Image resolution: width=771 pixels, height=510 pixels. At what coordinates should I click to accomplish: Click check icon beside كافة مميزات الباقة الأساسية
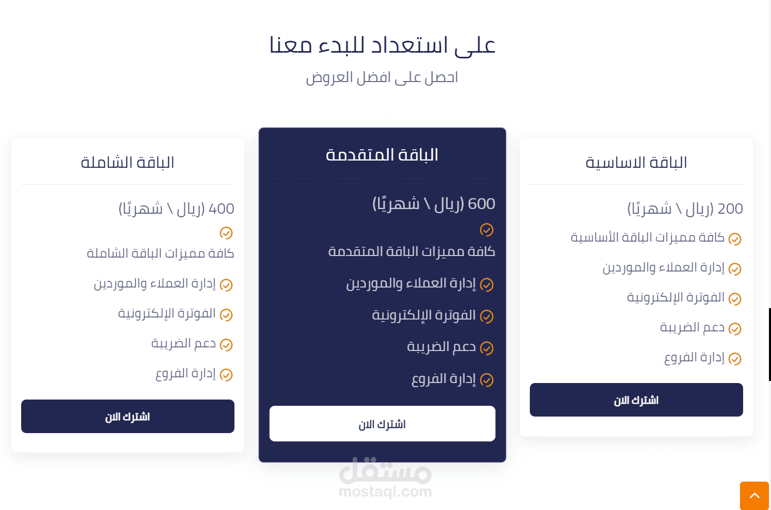point(735,239)
